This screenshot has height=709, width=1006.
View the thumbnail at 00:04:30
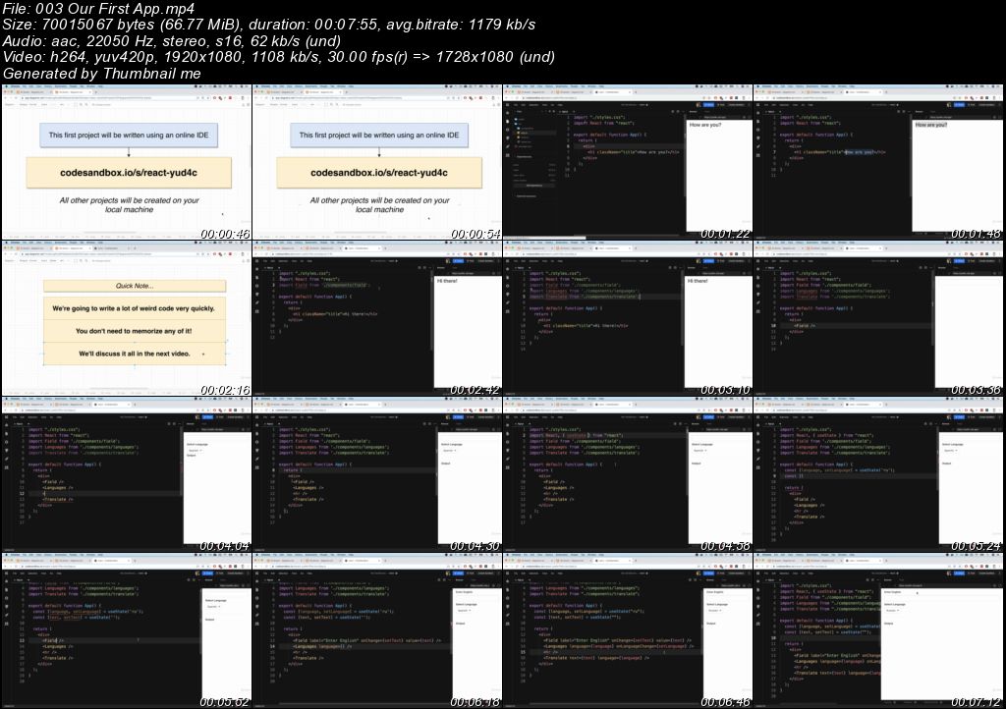pos(377,474)
